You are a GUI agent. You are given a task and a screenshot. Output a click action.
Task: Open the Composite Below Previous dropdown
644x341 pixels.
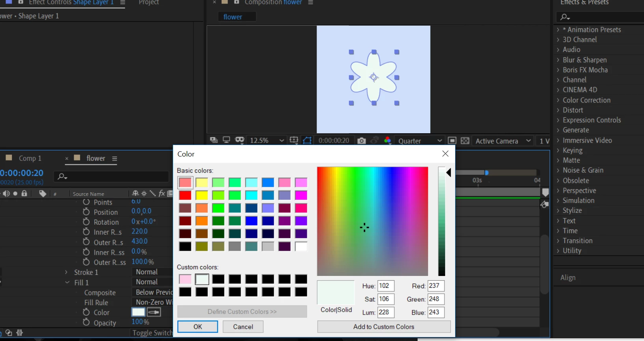click(x=153, y=292)
